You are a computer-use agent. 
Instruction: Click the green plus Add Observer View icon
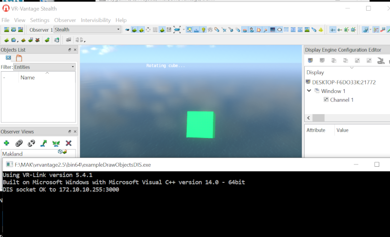tap(6, 143)
